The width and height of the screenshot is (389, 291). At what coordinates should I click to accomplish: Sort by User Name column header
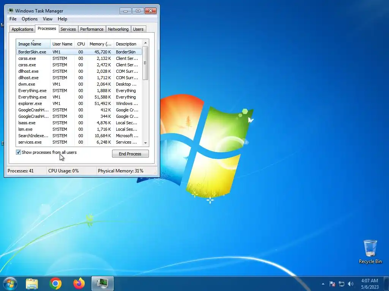click(62, 44)
